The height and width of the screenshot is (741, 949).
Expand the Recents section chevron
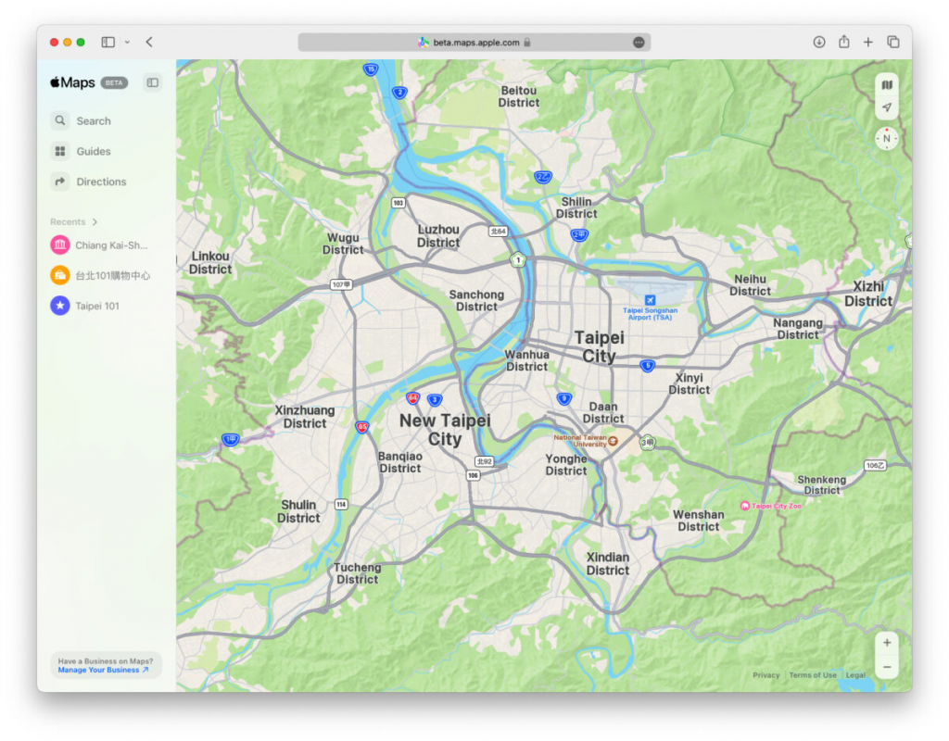tap(95, 221)
